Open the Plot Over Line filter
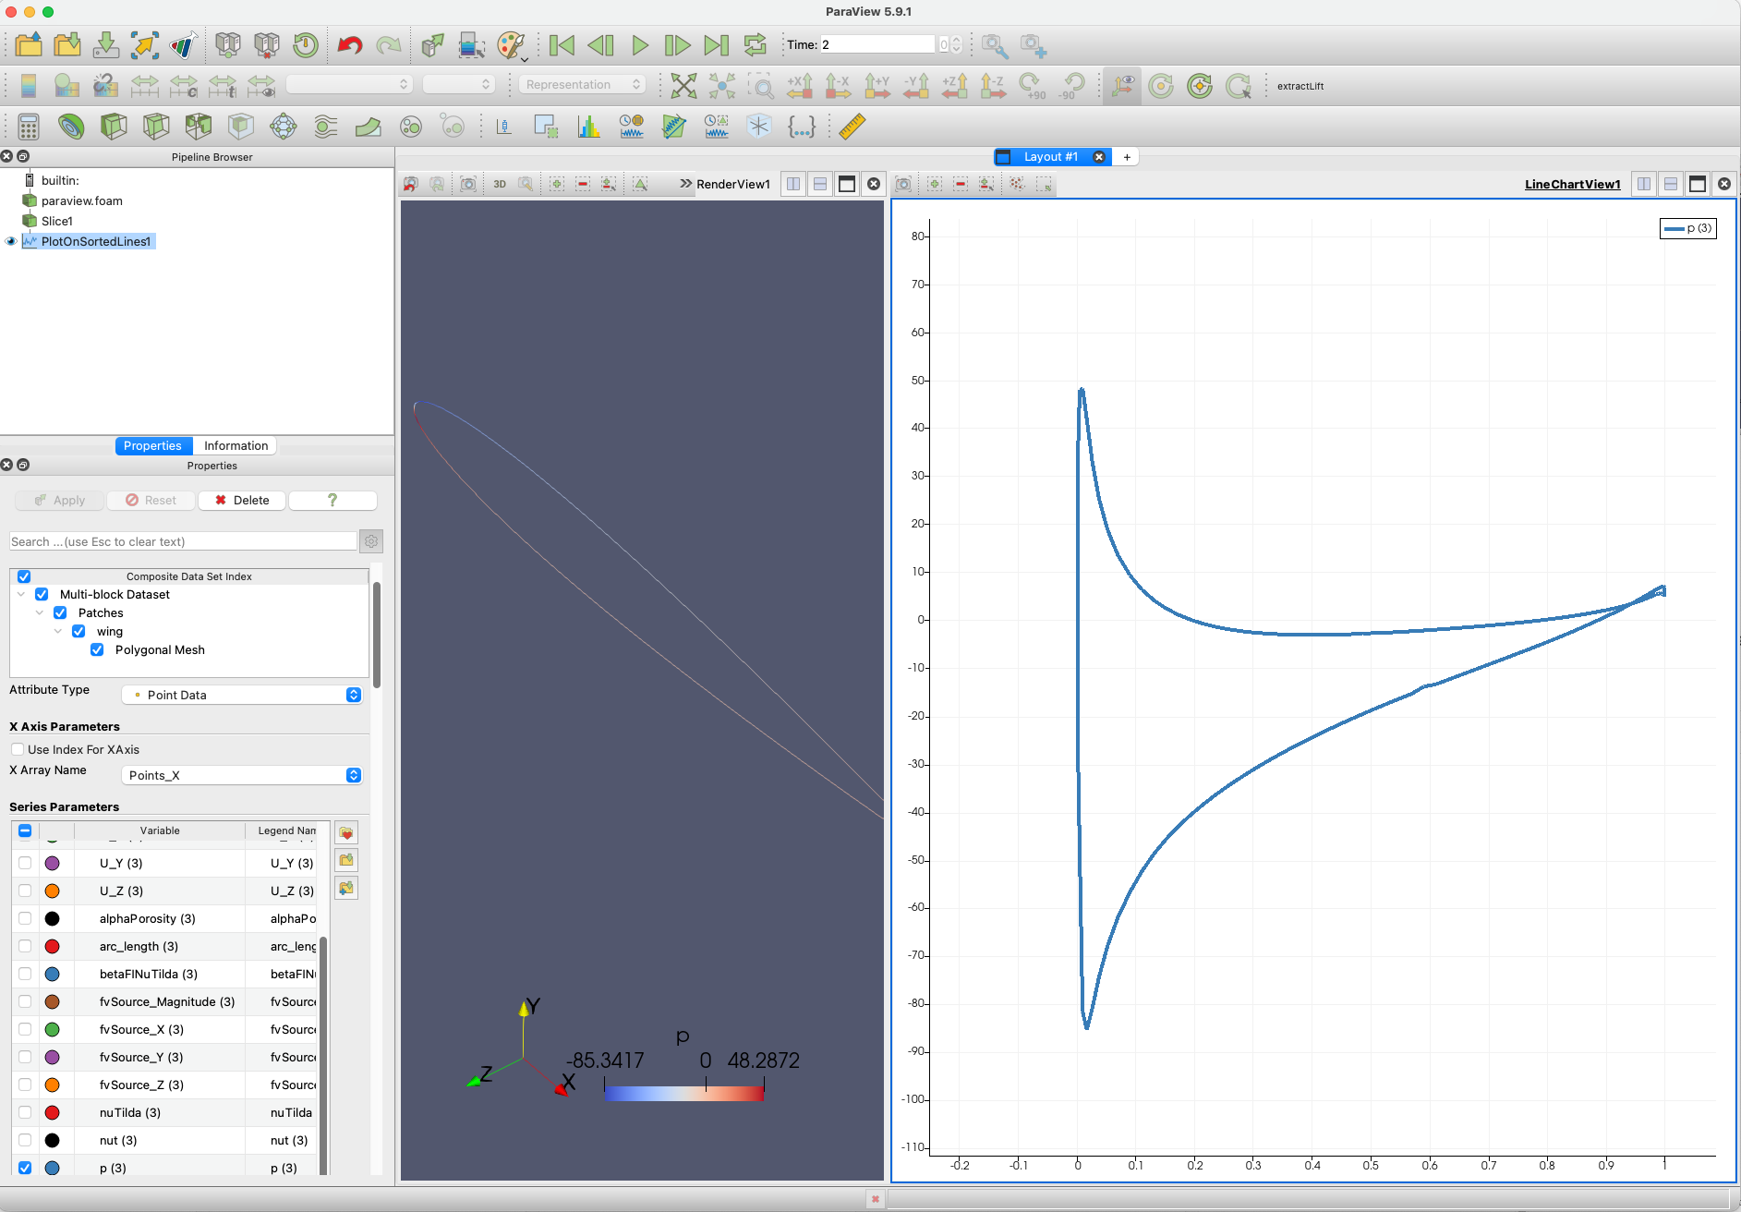 [674, 126]
